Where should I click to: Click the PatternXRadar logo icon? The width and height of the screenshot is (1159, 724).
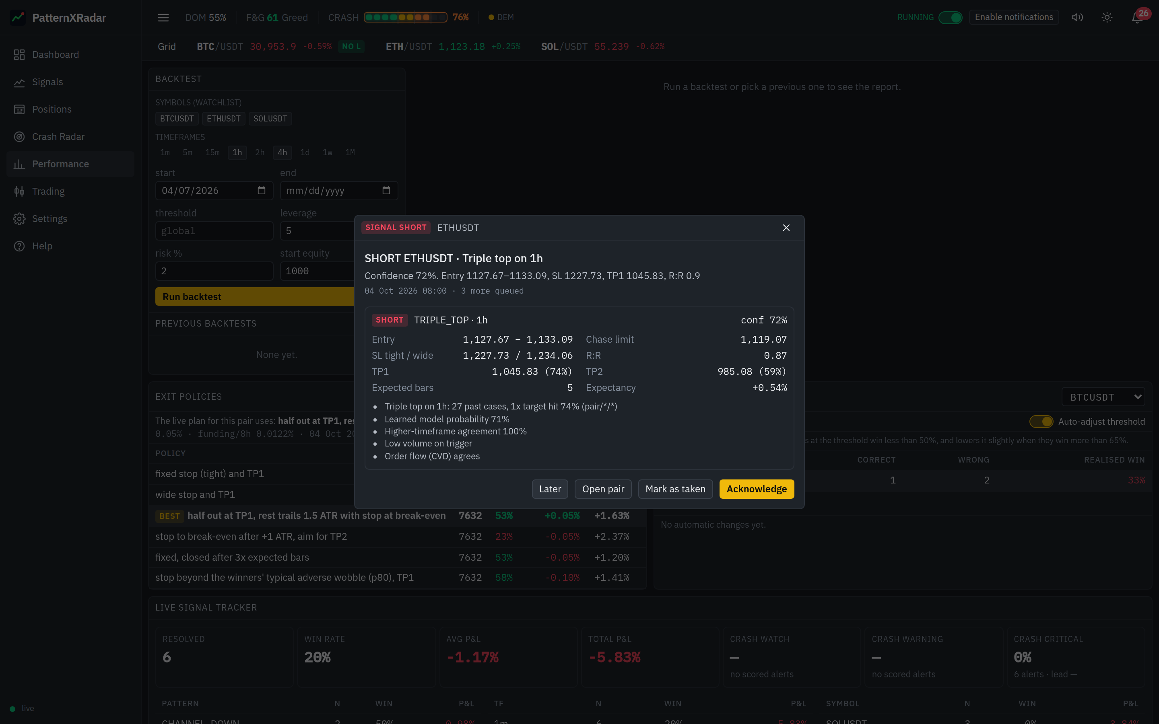coord(18,18)
